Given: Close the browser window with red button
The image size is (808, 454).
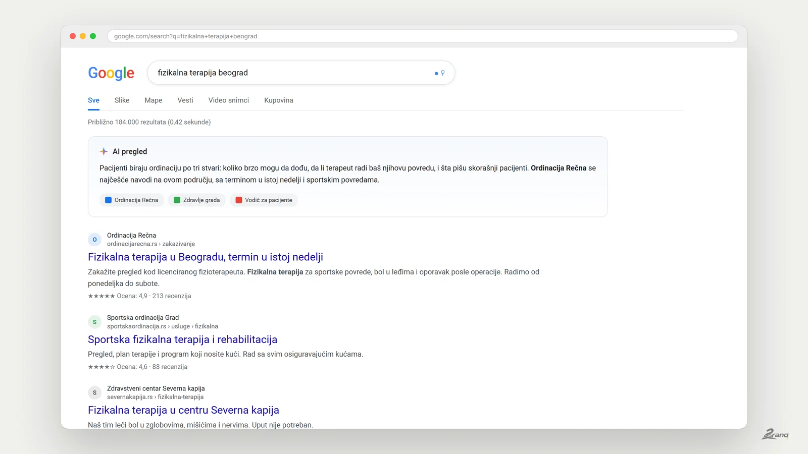Looking at the screenshot, I should pos(73,36).
